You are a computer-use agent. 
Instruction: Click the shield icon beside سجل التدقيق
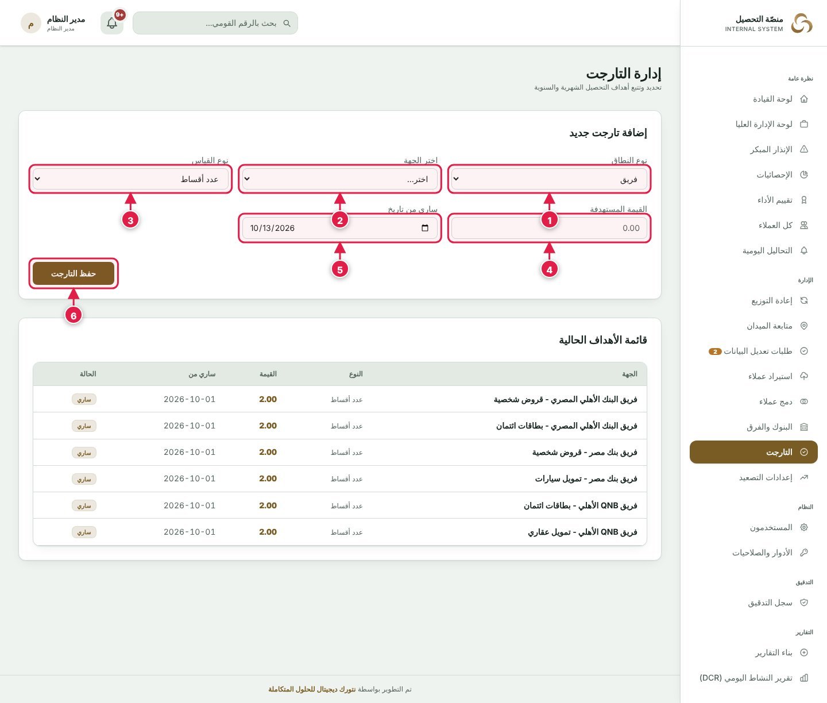[x=804, y=602]
